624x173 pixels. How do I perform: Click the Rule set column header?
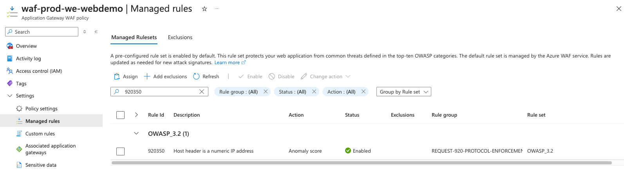[536, 115]
